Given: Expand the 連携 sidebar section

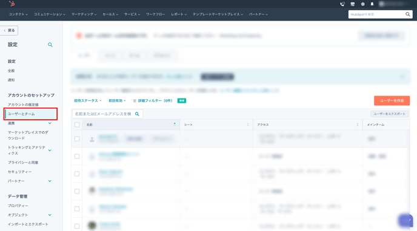Looking at the screenshot, I should click(50, 123).
